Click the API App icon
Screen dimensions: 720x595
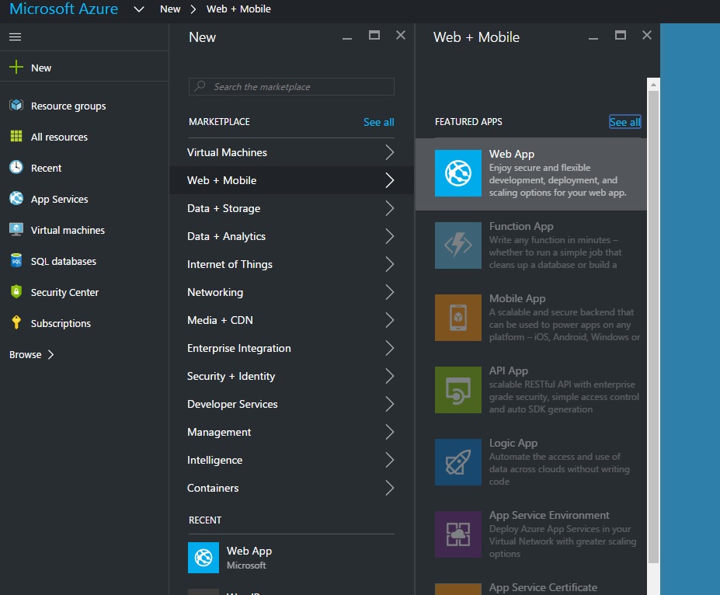point(457,390)
